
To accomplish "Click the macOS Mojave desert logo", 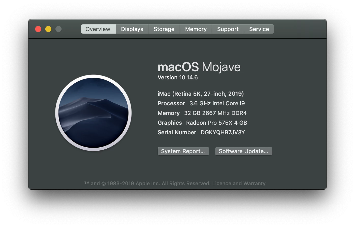I will (x=93, y=113).
